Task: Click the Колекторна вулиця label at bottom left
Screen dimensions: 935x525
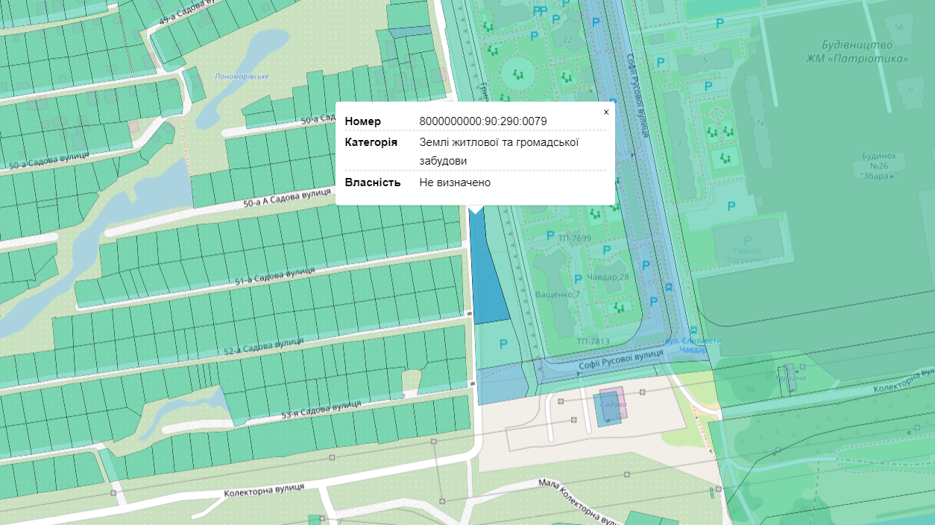Action: click(264, 490)
